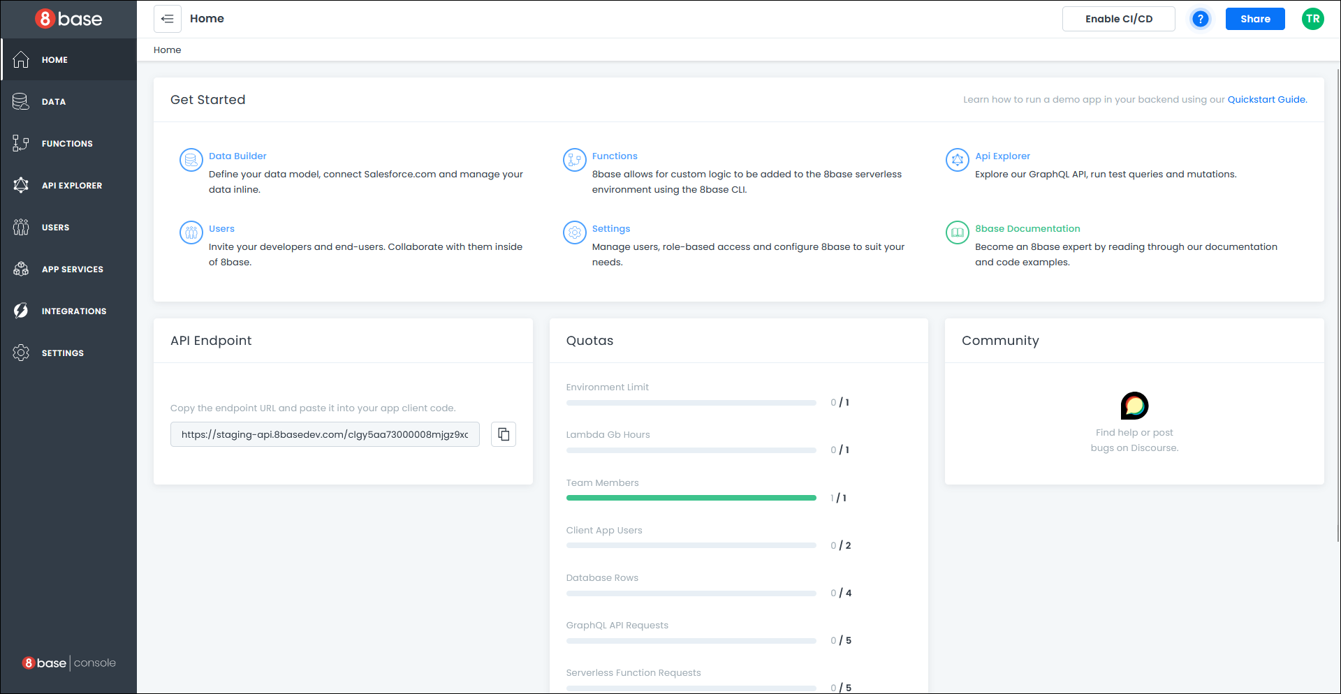The width and height of the screenshot is (1341, 694).
Task: Click the Settings gear icon in Get Started
Action: 574,232
